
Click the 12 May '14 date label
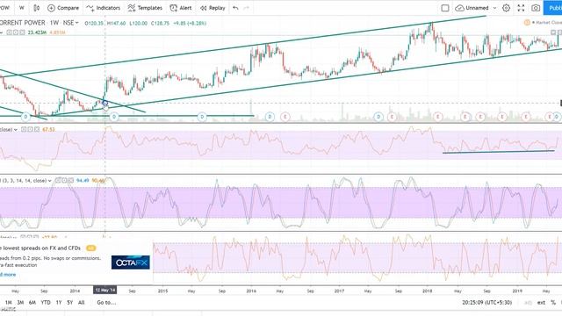(105, 291)
